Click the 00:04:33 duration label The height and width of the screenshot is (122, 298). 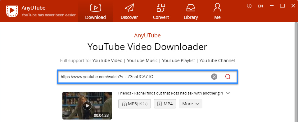click(101, 115)
